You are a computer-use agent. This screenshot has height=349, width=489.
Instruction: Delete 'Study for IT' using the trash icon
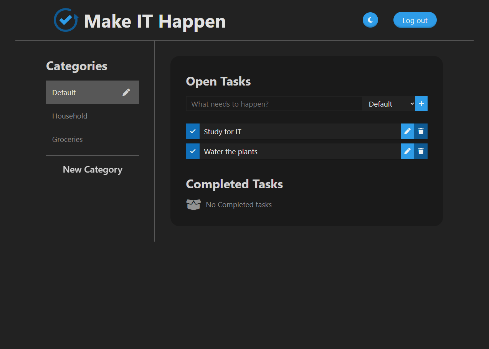tap(421, 131)
